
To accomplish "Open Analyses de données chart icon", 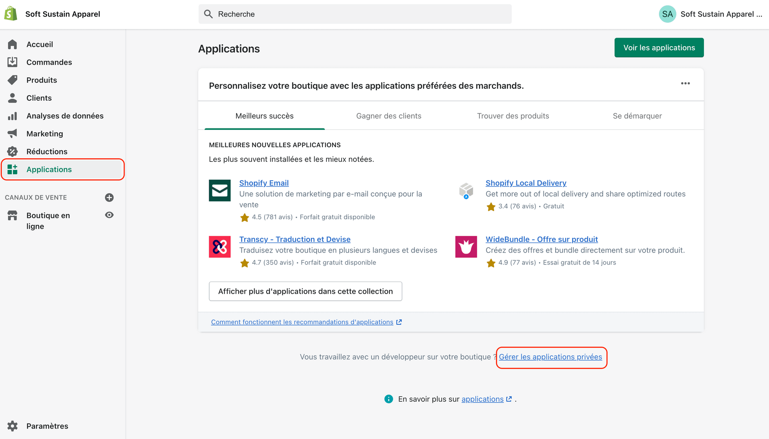I will 12,116.
